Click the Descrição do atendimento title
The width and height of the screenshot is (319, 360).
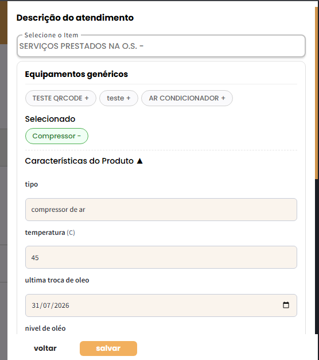[75, 18]
